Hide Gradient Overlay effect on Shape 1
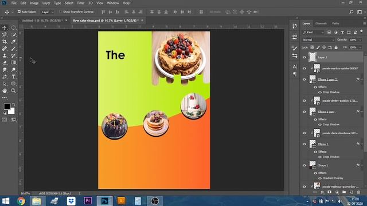Viewport: 367px width, 206px height. 320,178
